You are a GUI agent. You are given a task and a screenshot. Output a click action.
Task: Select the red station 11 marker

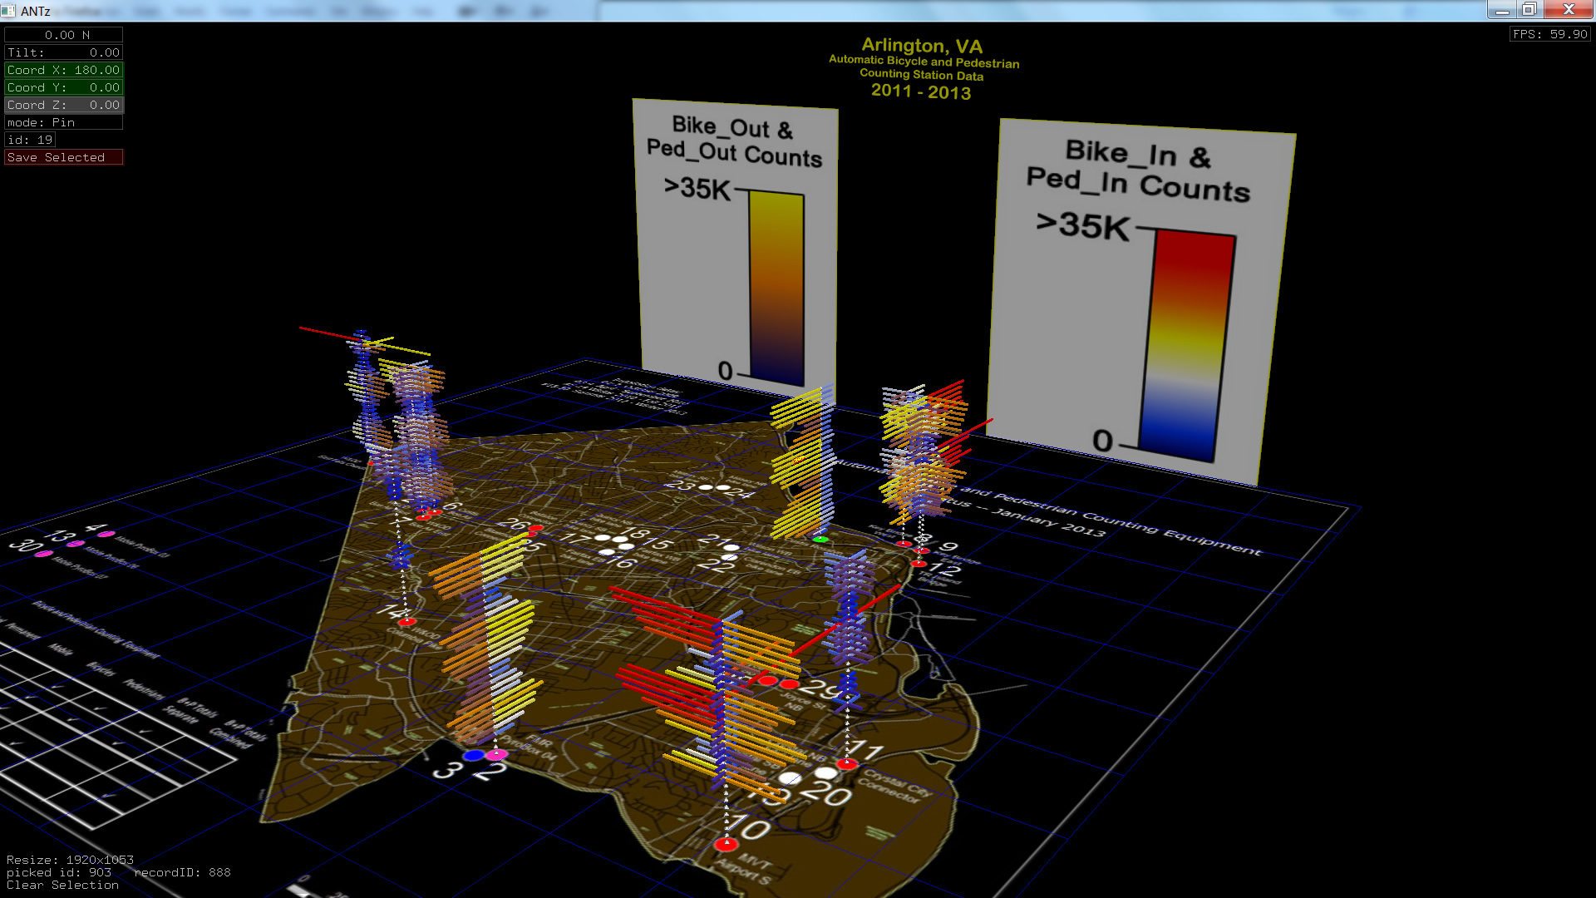(846, 763)
